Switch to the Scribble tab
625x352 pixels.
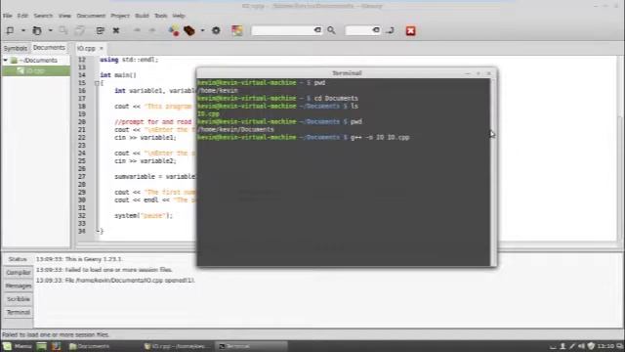click(x=18, y=299)
